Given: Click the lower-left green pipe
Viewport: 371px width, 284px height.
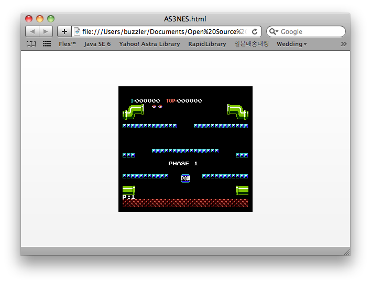Looking at the screenshot, I should tap(129, 190).
